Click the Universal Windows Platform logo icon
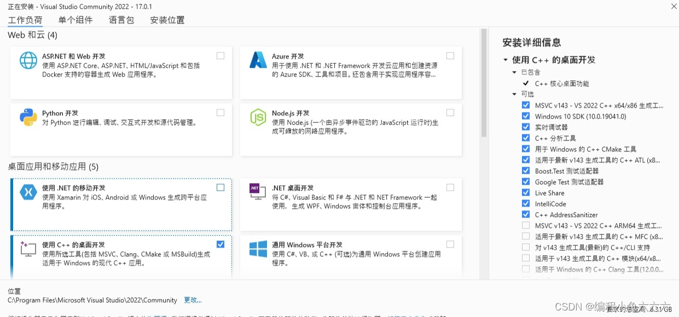 tap(258, 249)
